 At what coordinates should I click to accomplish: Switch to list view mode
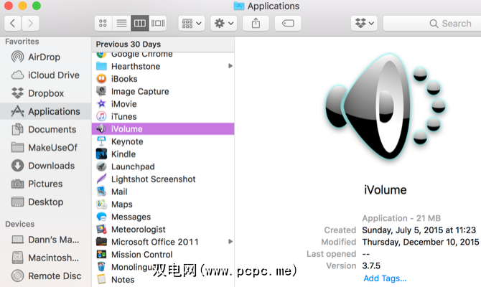click(x=122, y=24)
